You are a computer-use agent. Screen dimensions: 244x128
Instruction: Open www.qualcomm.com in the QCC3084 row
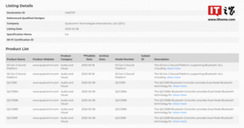(46, 92)
